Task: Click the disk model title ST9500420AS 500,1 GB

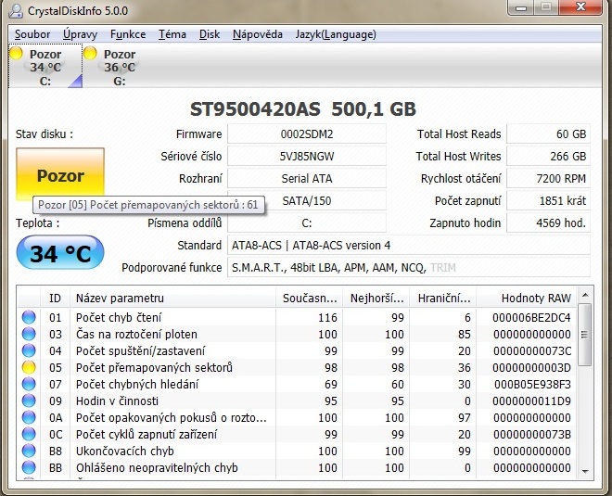Action: coord(303,109)
